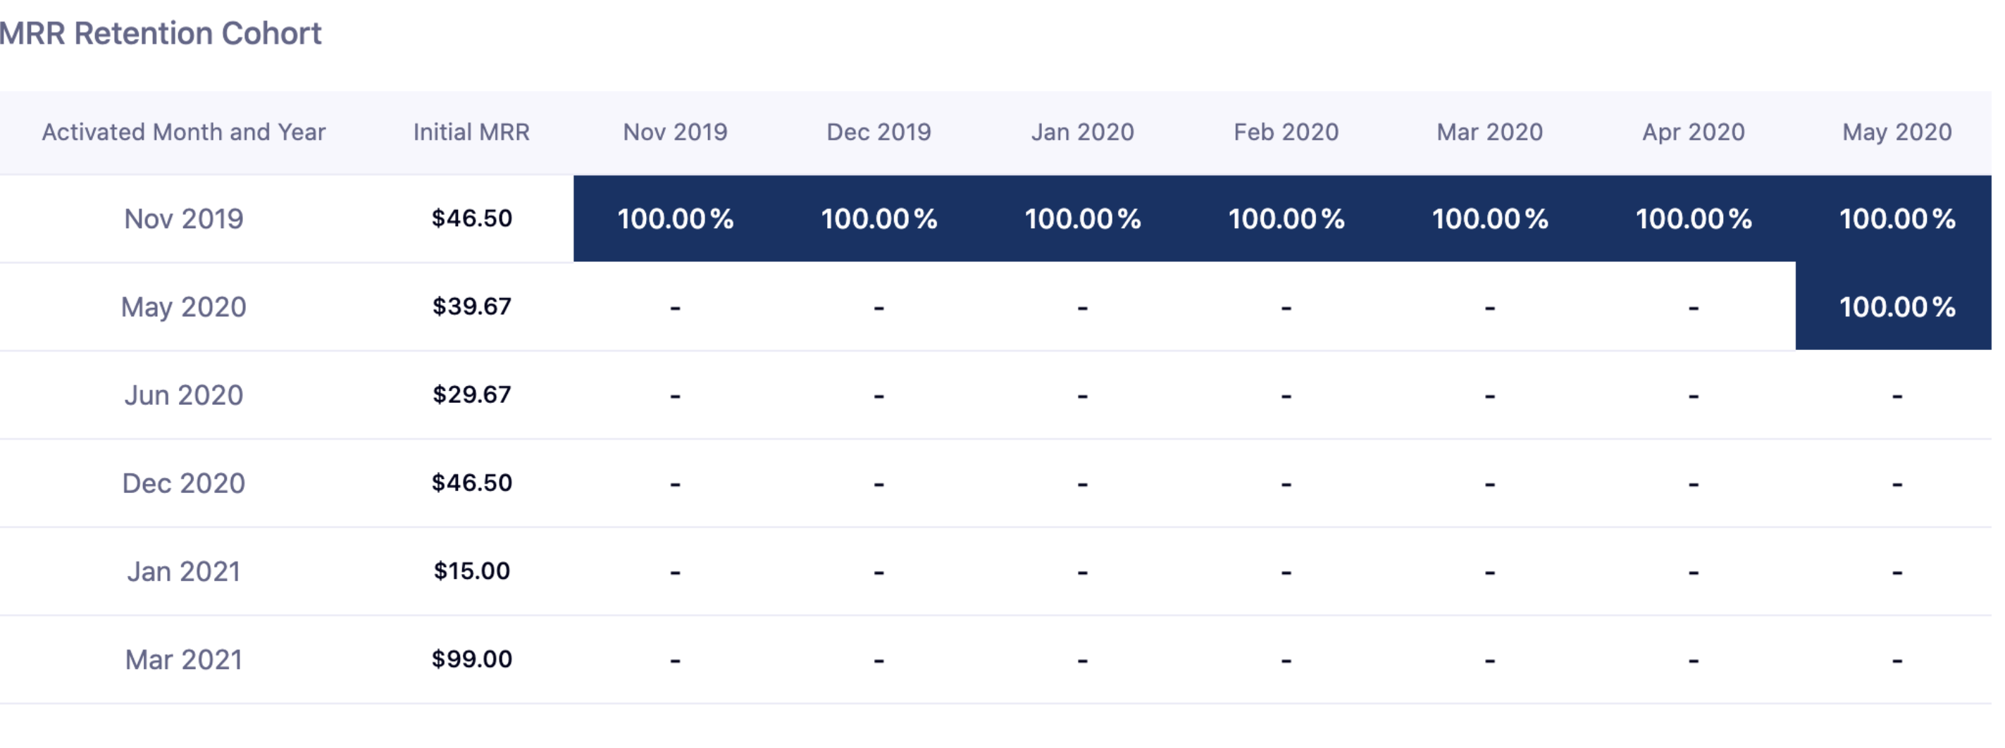Screen dimensions: 2005x748
Task: Select the $99.00 Initial MRR value
Action: click(x=472, y=659)
